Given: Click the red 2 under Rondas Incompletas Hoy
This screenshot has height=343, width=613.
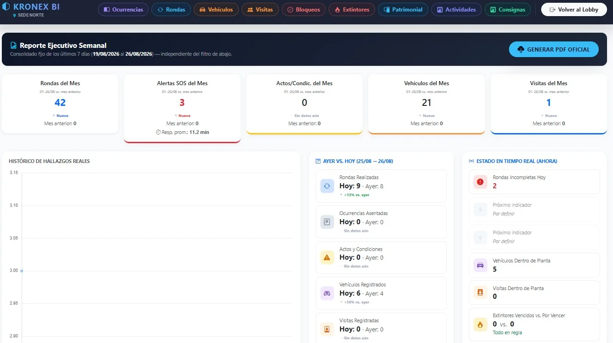Looking at the screenshot, I should coord(495,186).
